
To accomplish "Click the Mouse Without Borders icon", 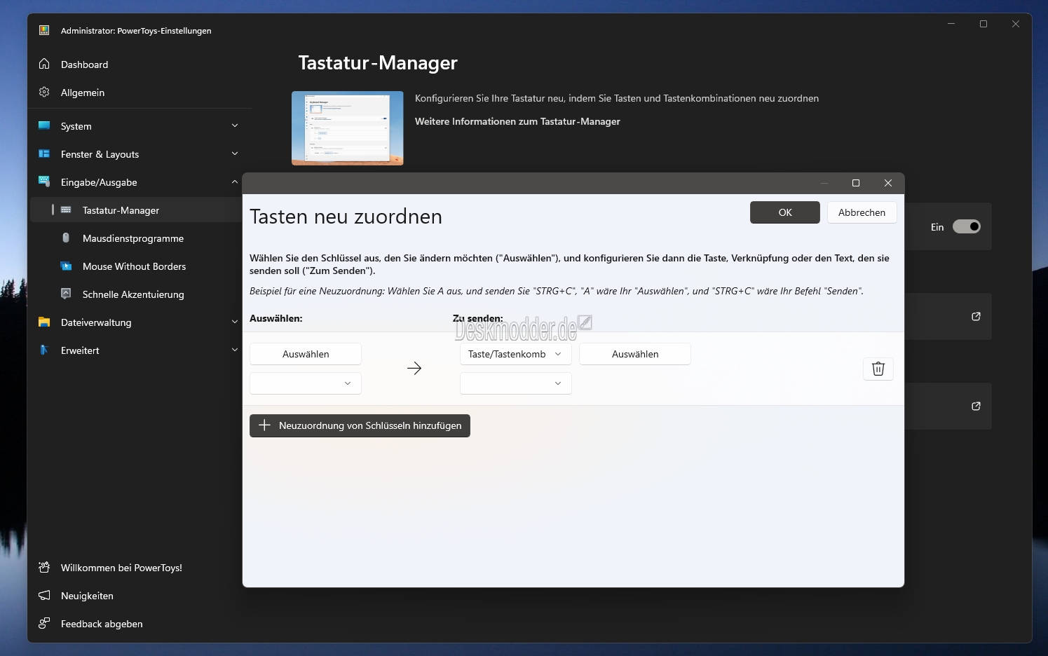I will point(66,266).
